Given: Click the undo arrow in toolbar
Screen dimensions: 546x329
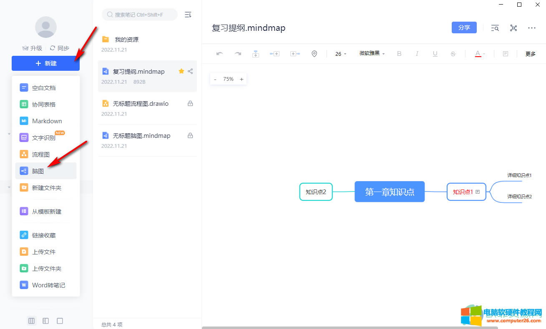Looking at the screenshot, I should coord(220,54).
